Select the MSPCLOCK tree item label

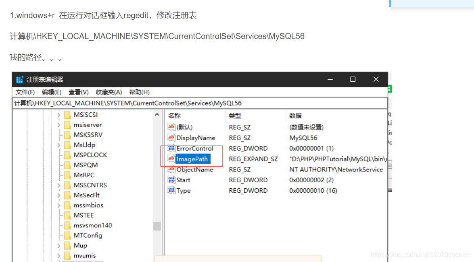90,155
